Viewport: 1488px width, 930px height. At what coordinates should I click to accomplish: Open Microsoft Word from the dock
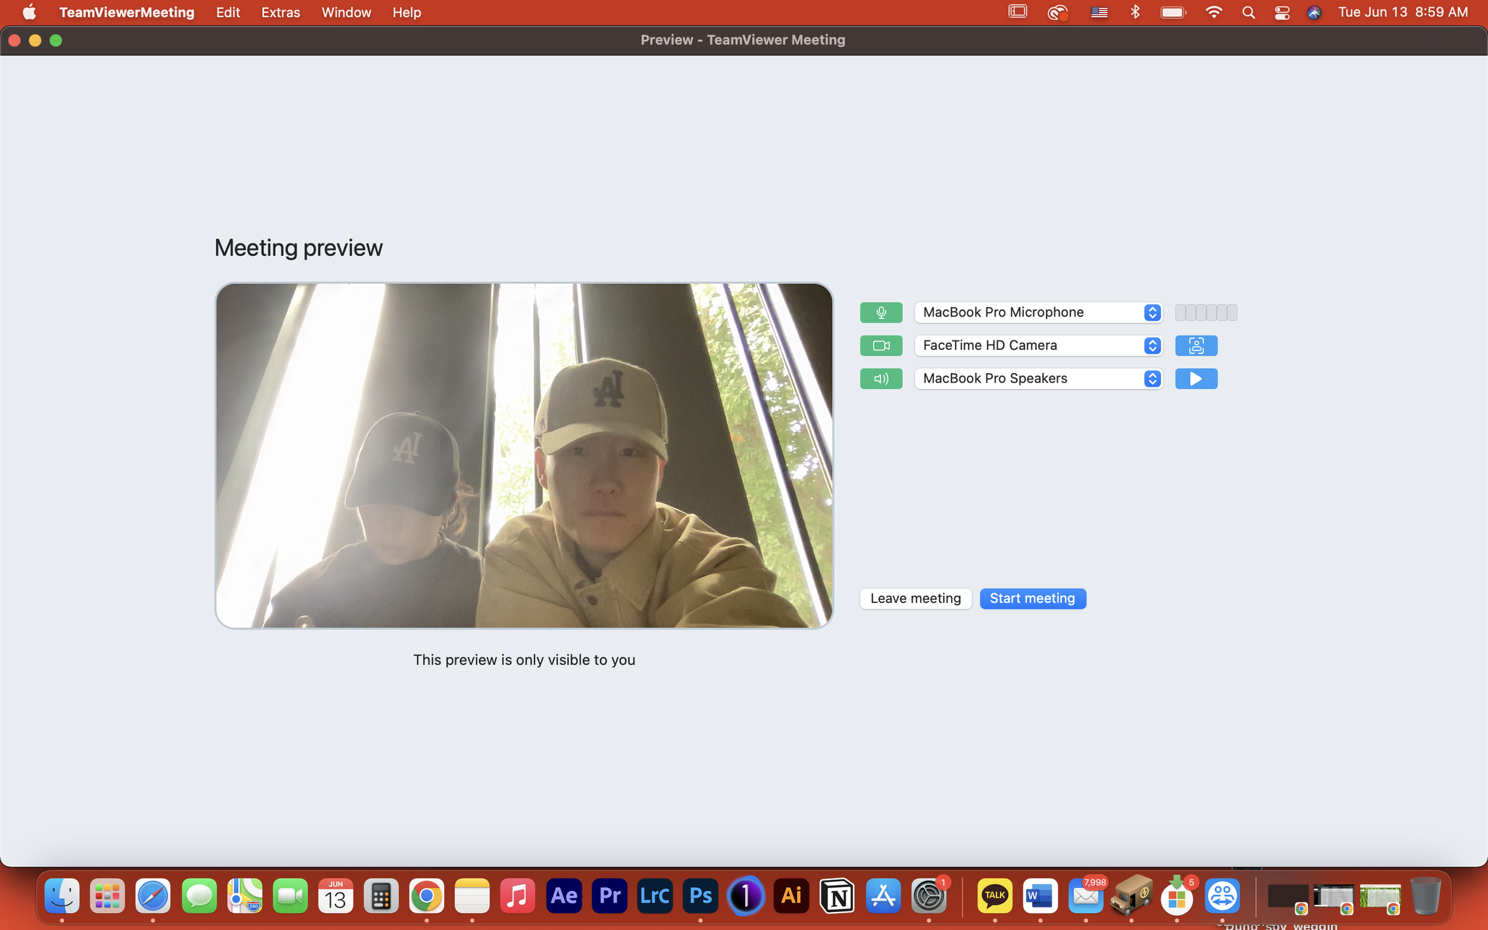click(x=1040, y=895)
